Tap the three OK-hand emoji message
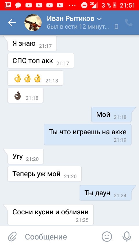This screenshot has width=139, height=247. pos(35,78)
